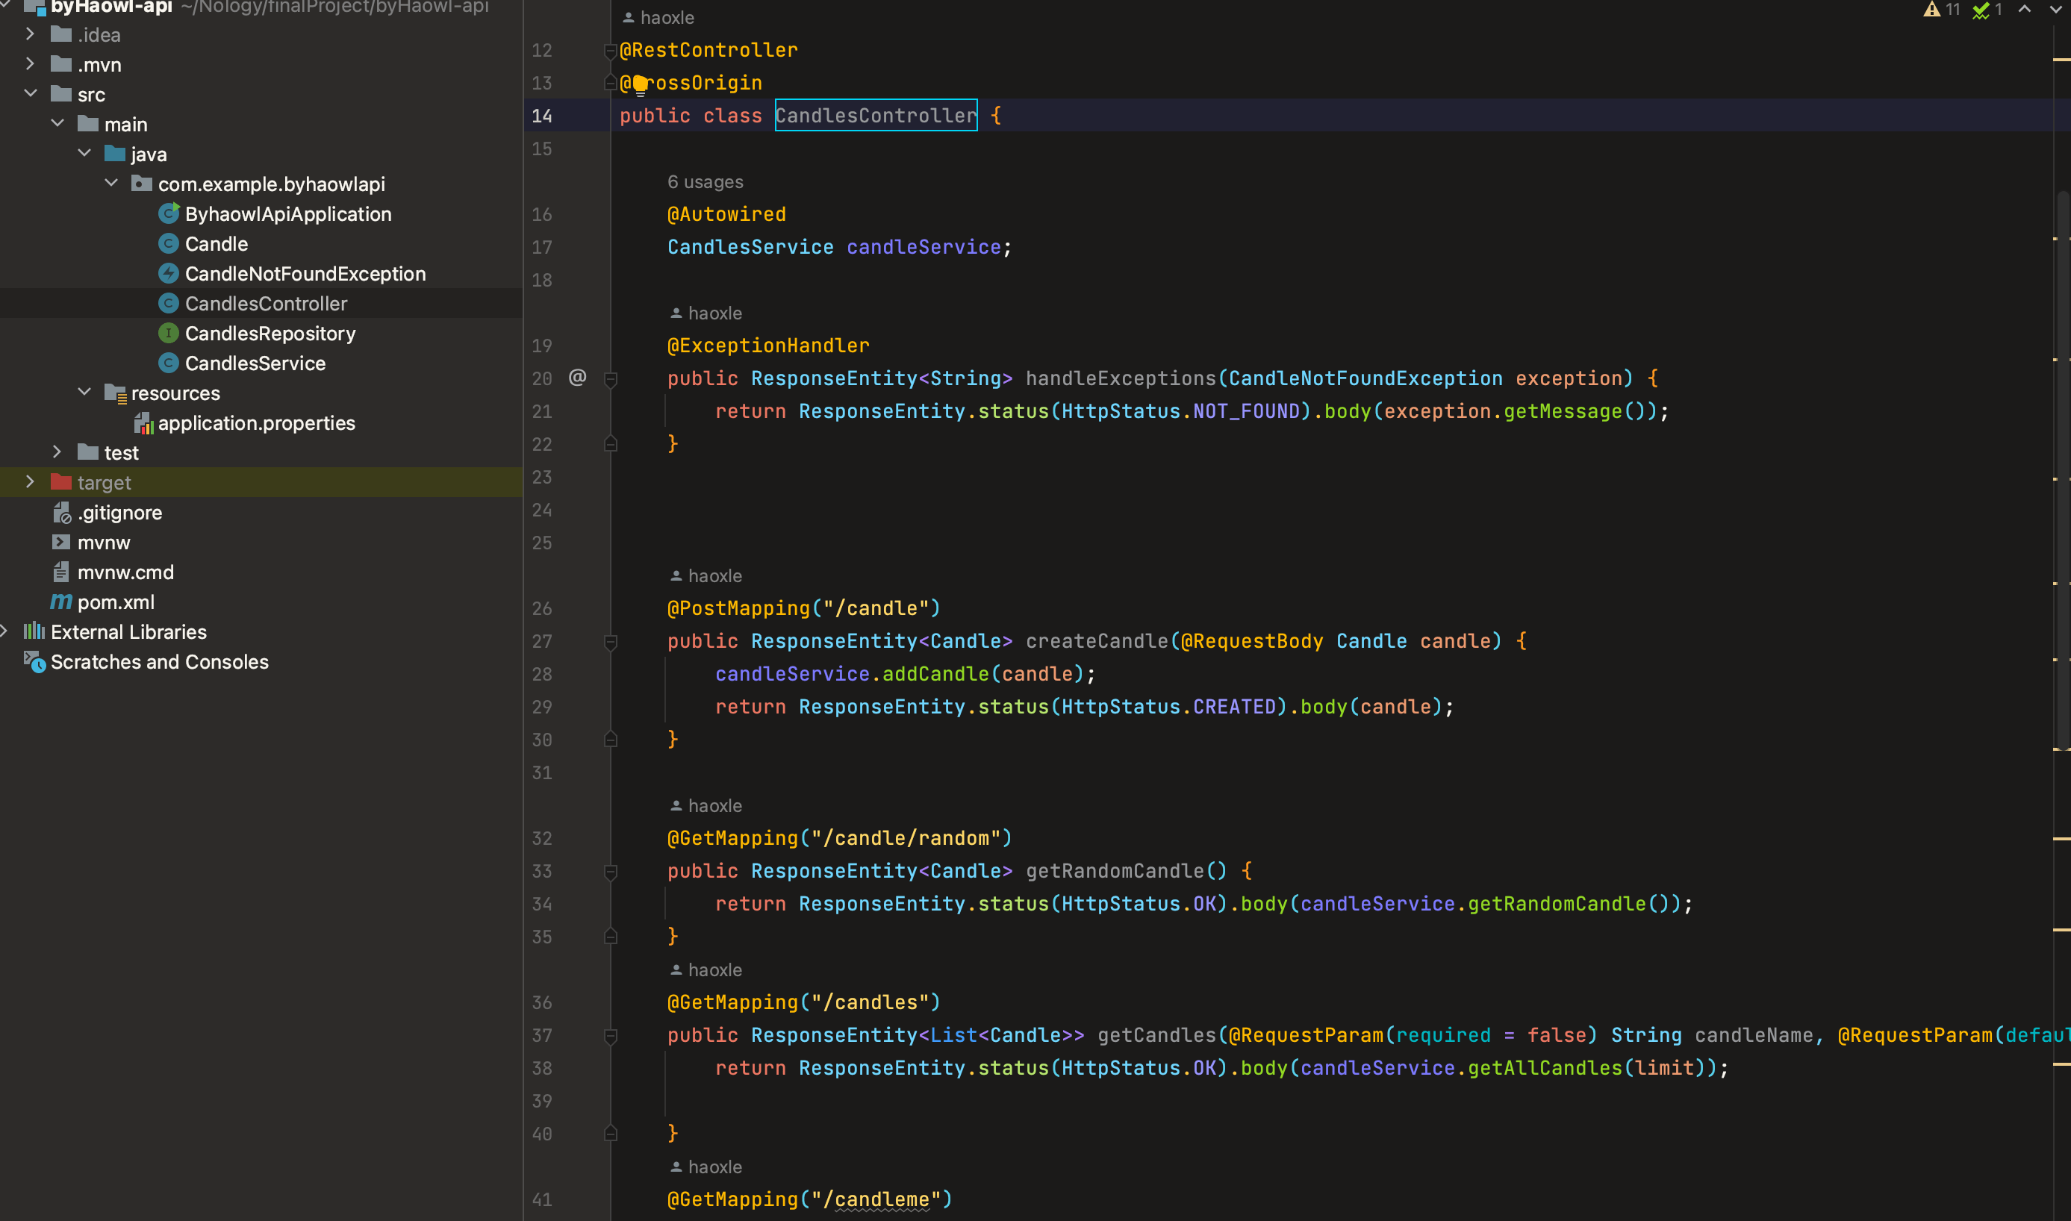The height and width of the screenshot is (1221, 2071).
Task: Go to previous highlighted error arrow
Action: [x=2025, y=9]
